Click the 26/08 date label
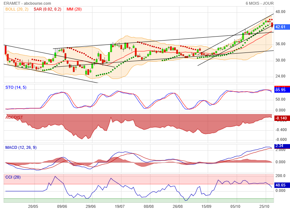 [178, 206]
